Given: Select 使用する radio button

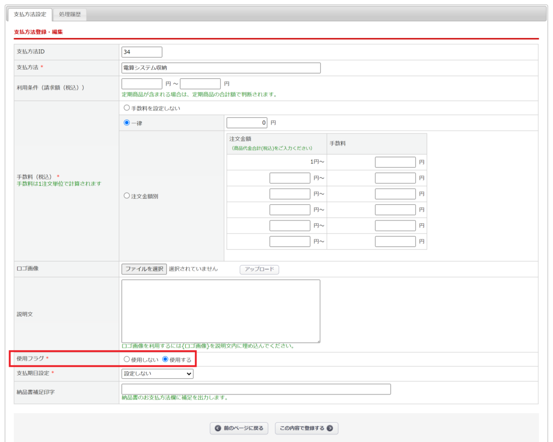Looking at the screenshot, I should coord(165,359).
